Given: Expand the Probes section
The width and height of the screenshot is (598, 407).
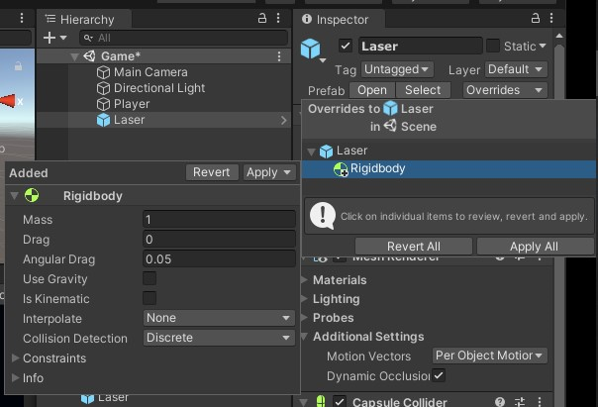Looking at the screenshot, I should [305, 317].
